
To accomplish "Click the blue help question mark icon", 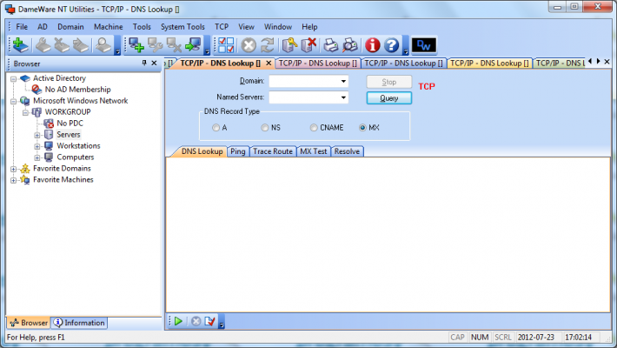I will click(x=391, y=45).
